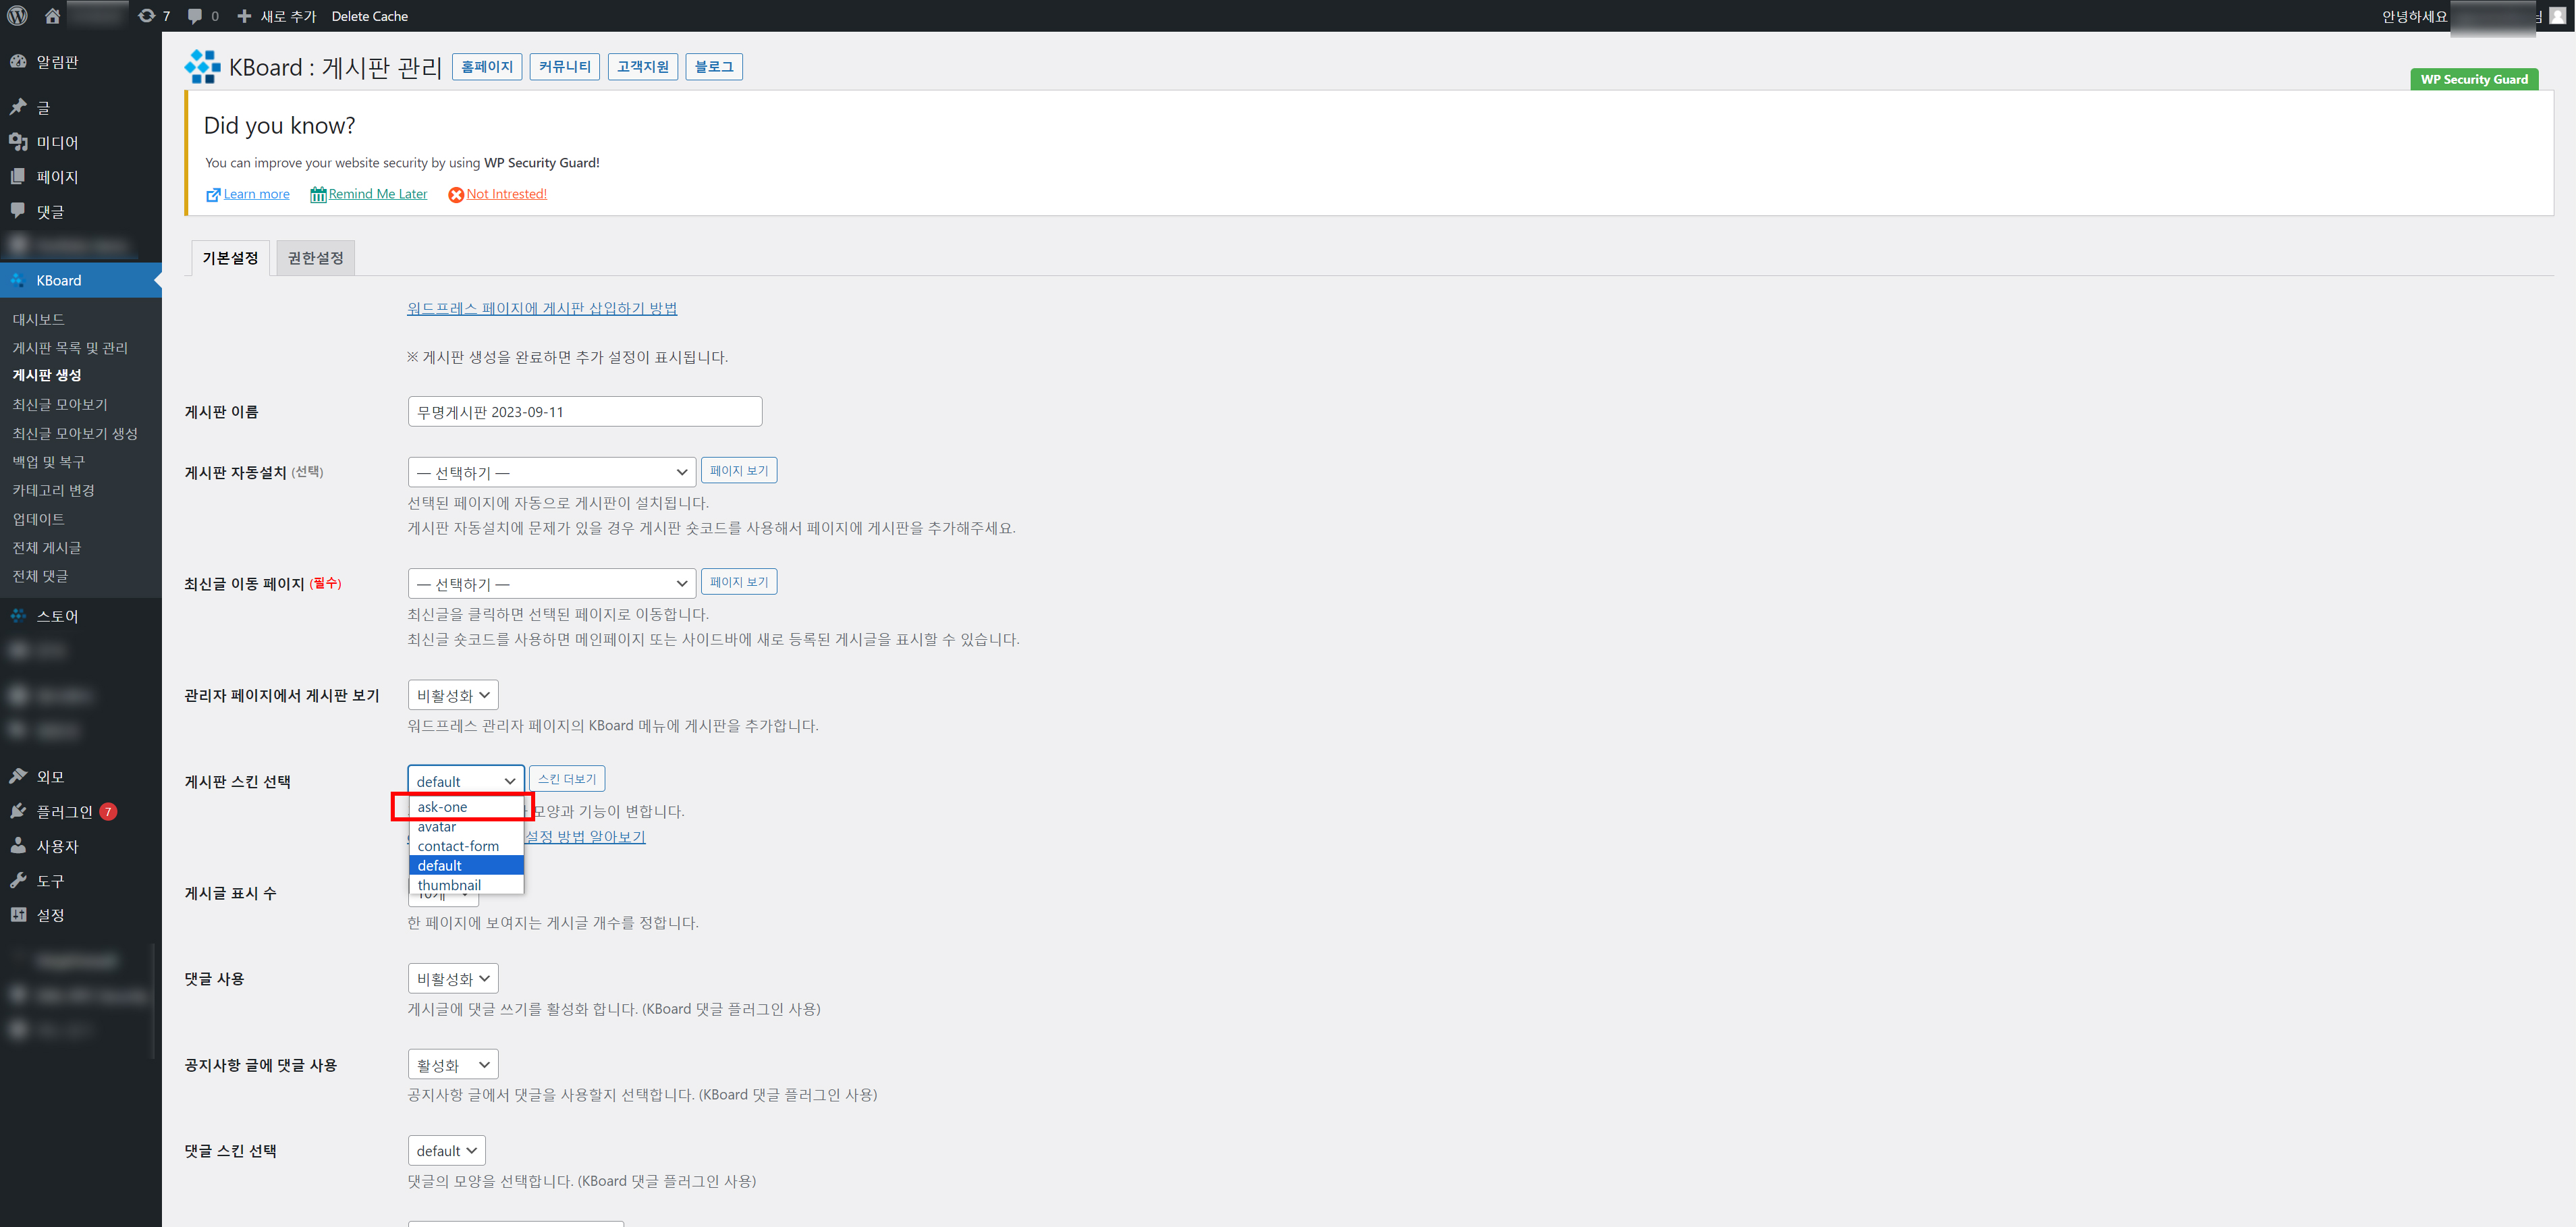Click the 스킨 더보기 button
The width and height of the screenshot is (2576, 1227).
567,779
